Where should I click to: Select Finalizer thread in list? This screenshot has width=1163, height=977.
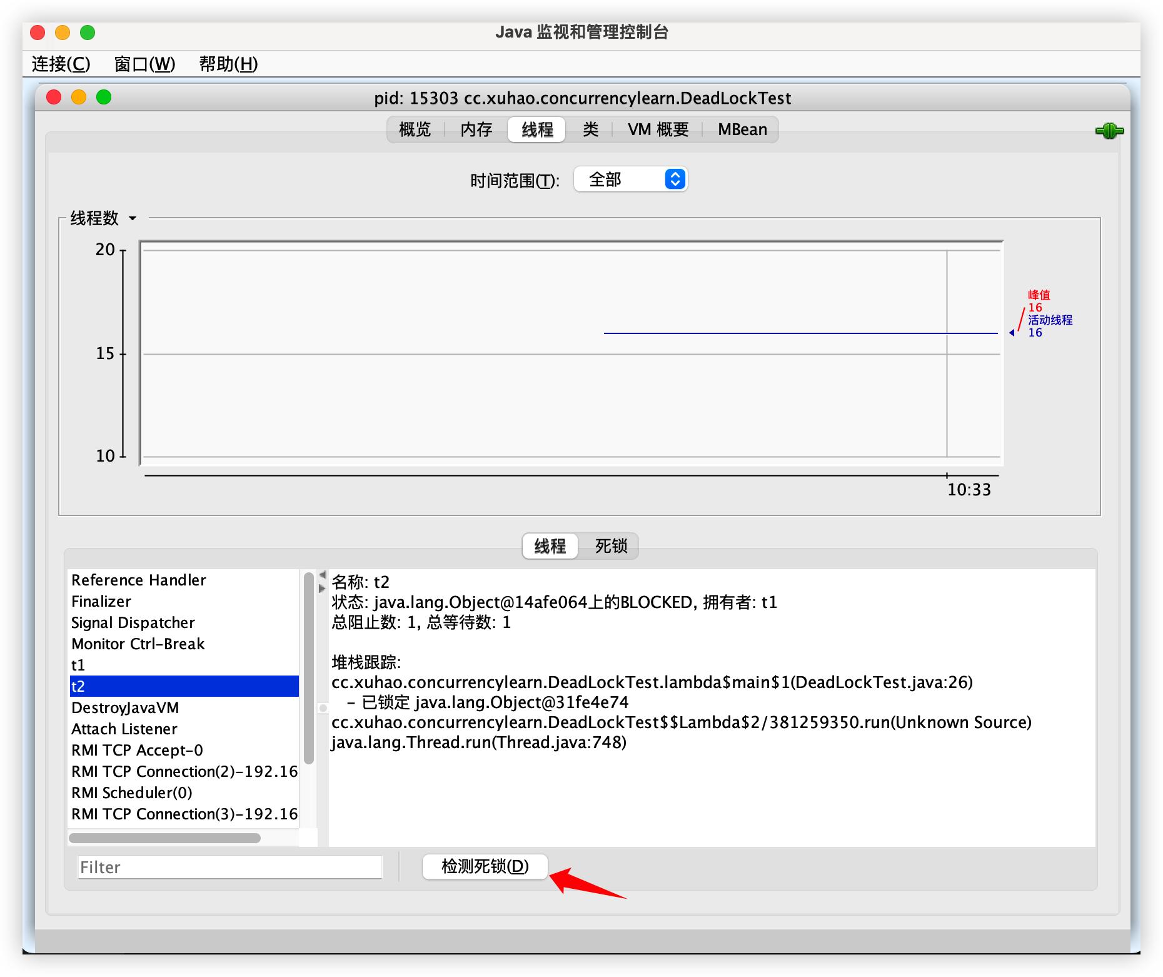184,601
